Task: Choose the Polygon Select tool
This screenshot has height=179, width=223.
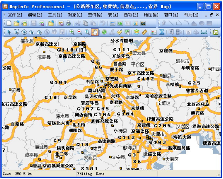Action: coord(31,32)
